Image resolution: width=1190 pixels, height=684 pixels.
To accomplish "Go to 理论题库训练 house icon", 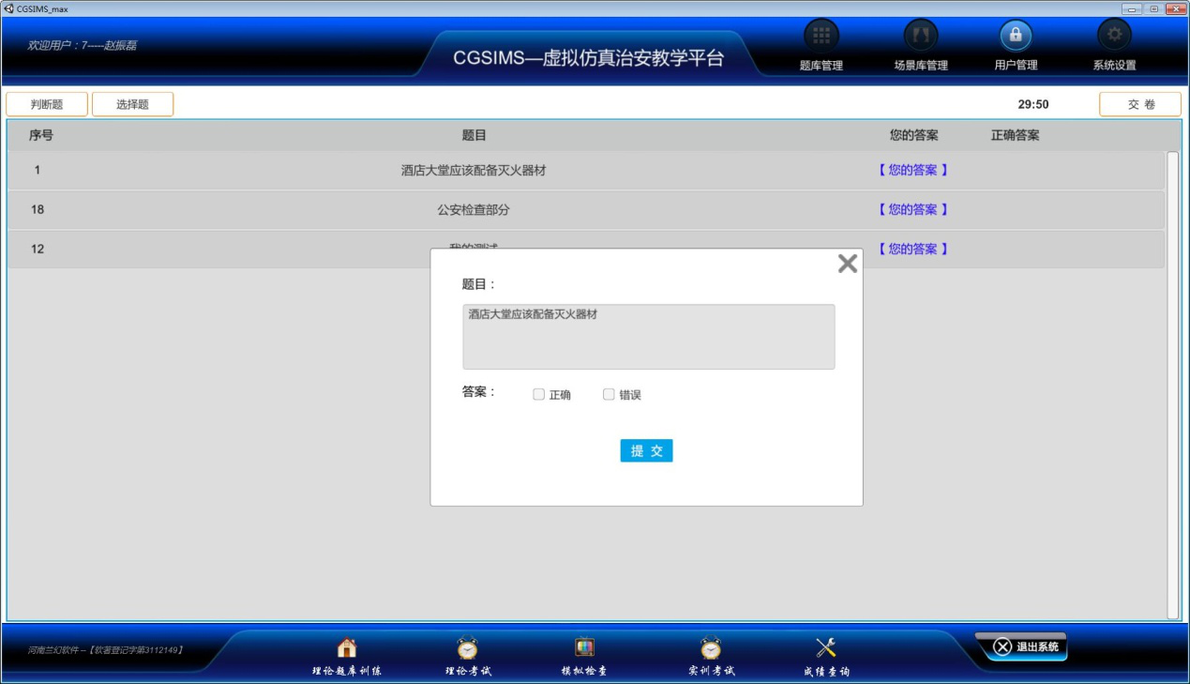I will click(347, 648).
